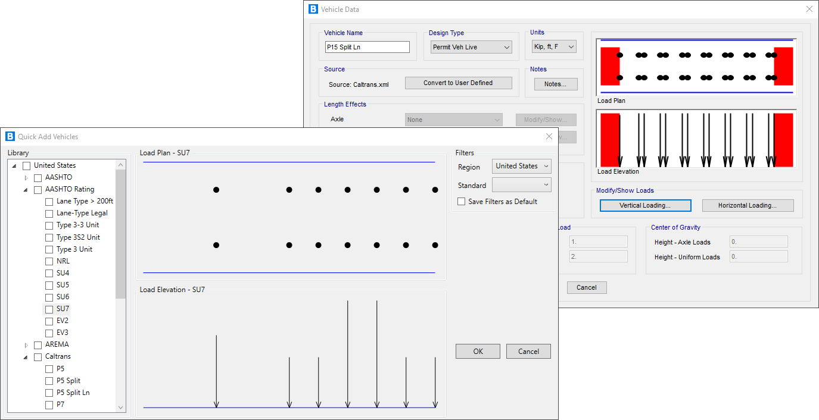Check the Type 3S2 Unit box
The height and width of the screenshot is (420, 819).
point(49,237)
